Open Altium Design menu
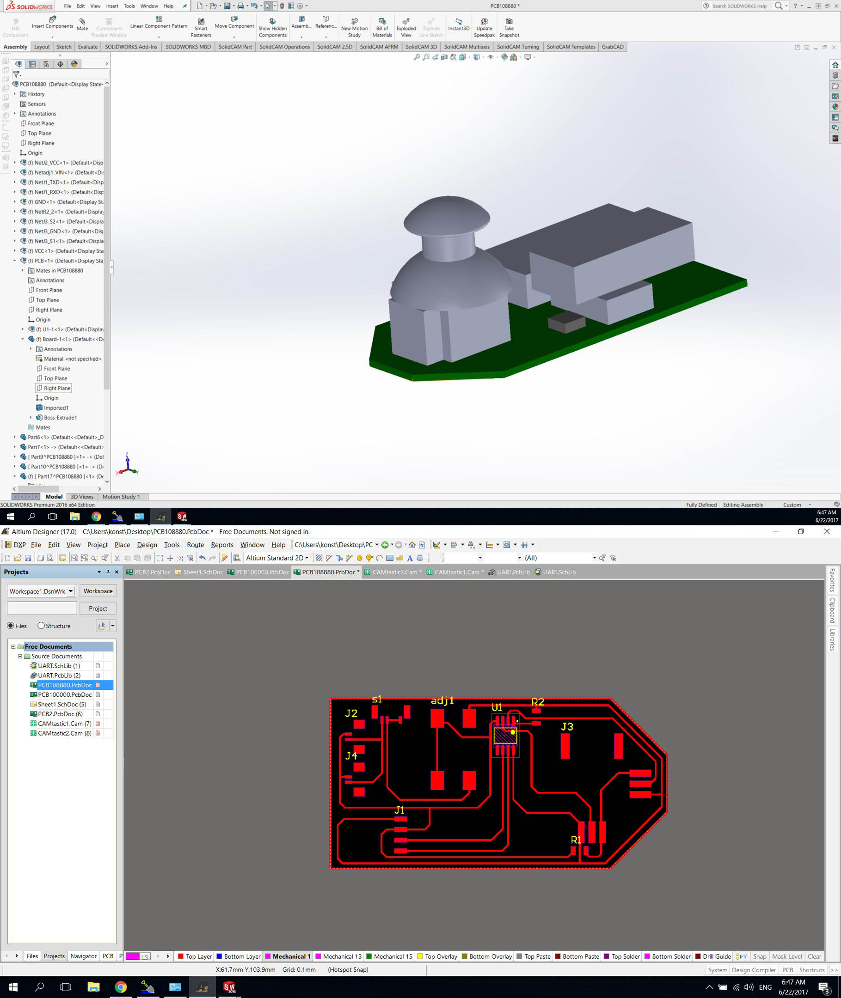Screen dimensions: 841x998 pos(147,544)
